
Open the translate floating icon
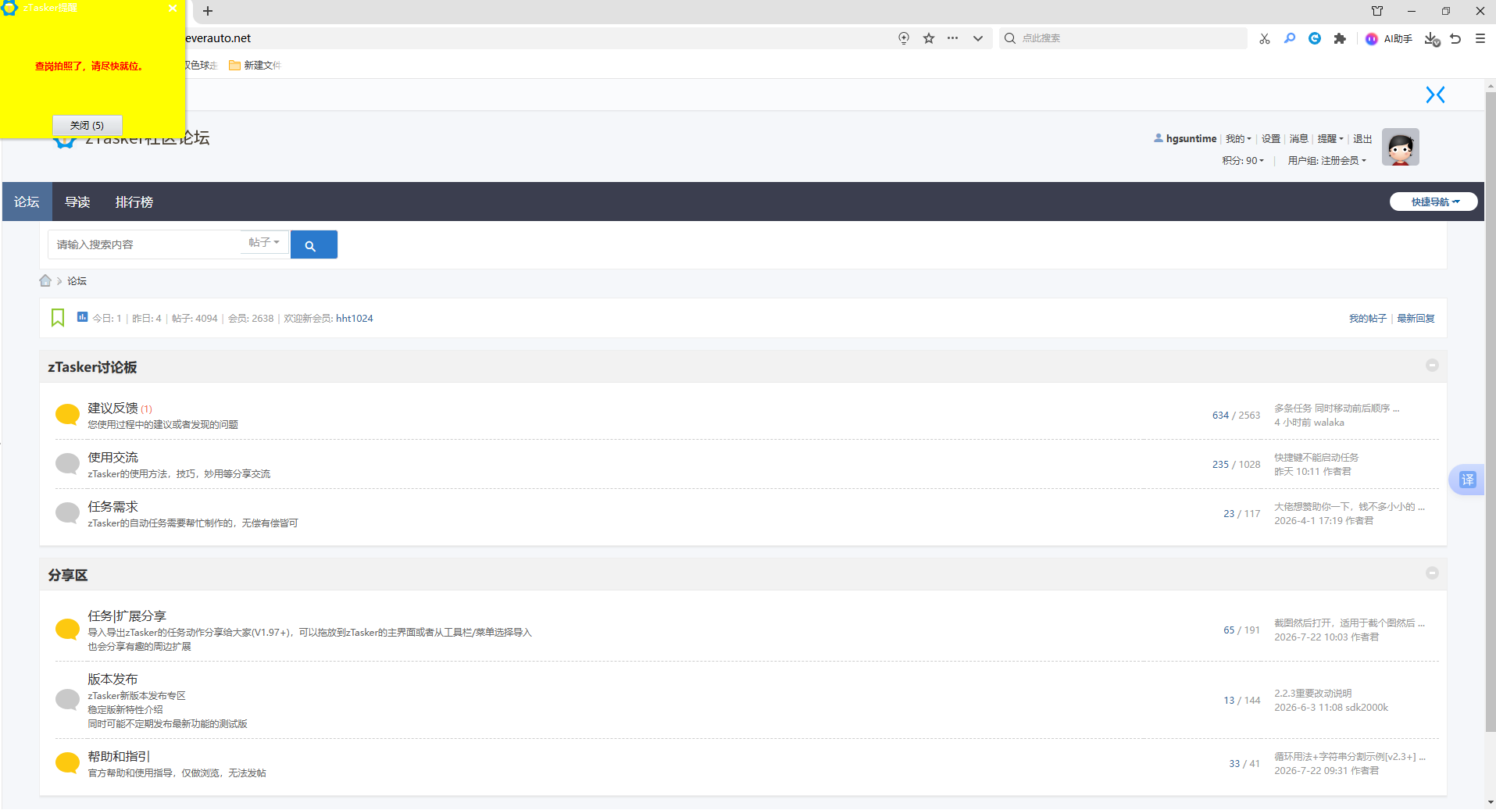point(1467,480)
